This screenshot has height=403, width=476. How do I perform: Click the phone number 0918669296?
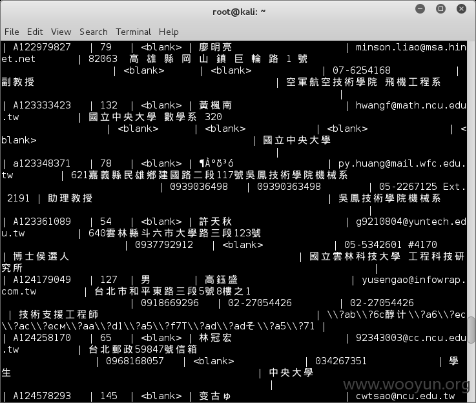(170, 303)
